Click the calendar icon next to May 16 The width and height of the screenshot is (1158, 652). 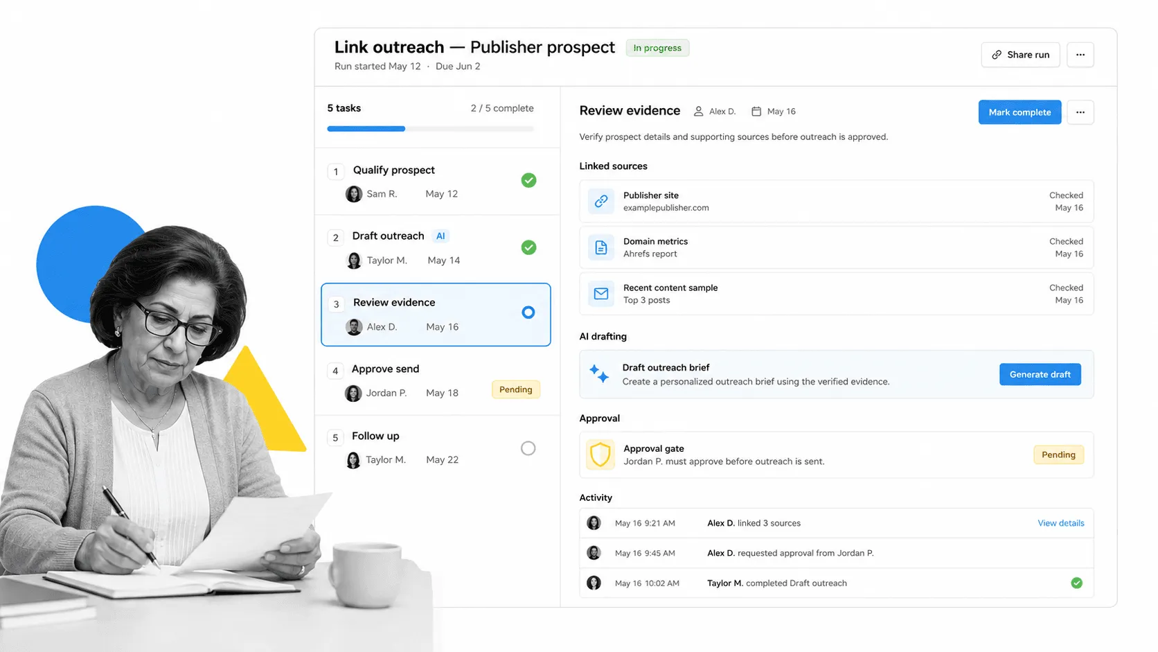coord(756,112)
